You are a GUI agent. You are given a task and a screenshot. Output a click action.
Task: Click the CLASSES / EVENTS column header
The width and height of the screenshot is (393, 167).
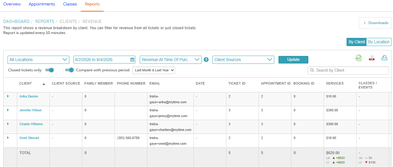pos(368,85)
